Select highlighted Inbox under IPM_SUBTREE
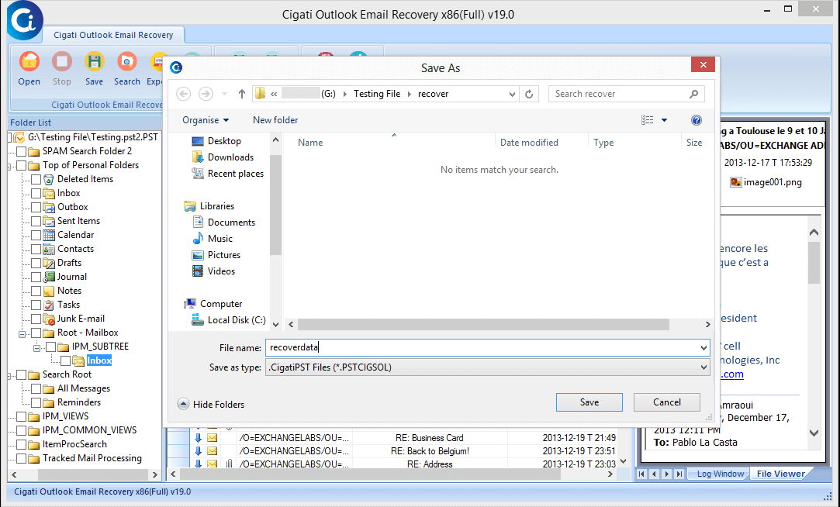 pos(99,360)
